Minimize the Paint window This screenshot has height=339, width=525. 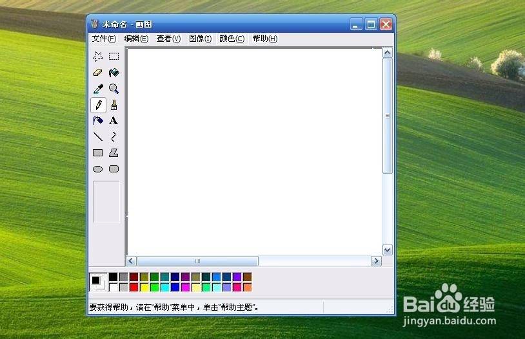coord(356,24)
